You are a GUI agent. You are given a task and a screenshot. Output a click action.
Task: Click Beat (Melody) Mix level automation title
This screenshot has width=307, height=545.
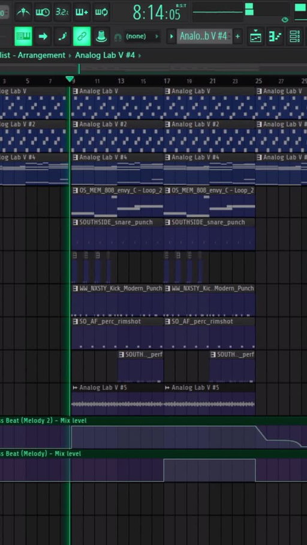pos(40,454)
